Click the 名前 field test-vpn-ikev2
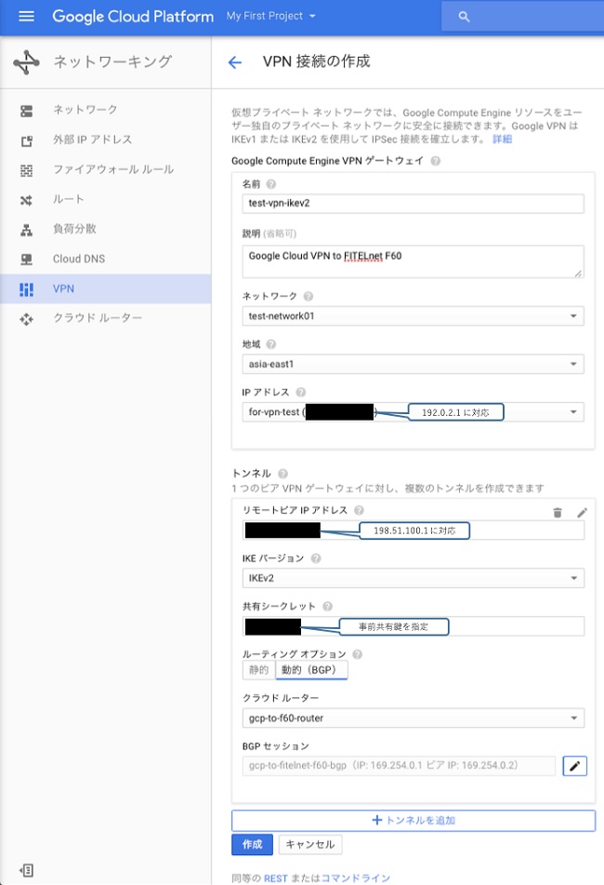This screenshot has height=885, width=604. [413, 204]
